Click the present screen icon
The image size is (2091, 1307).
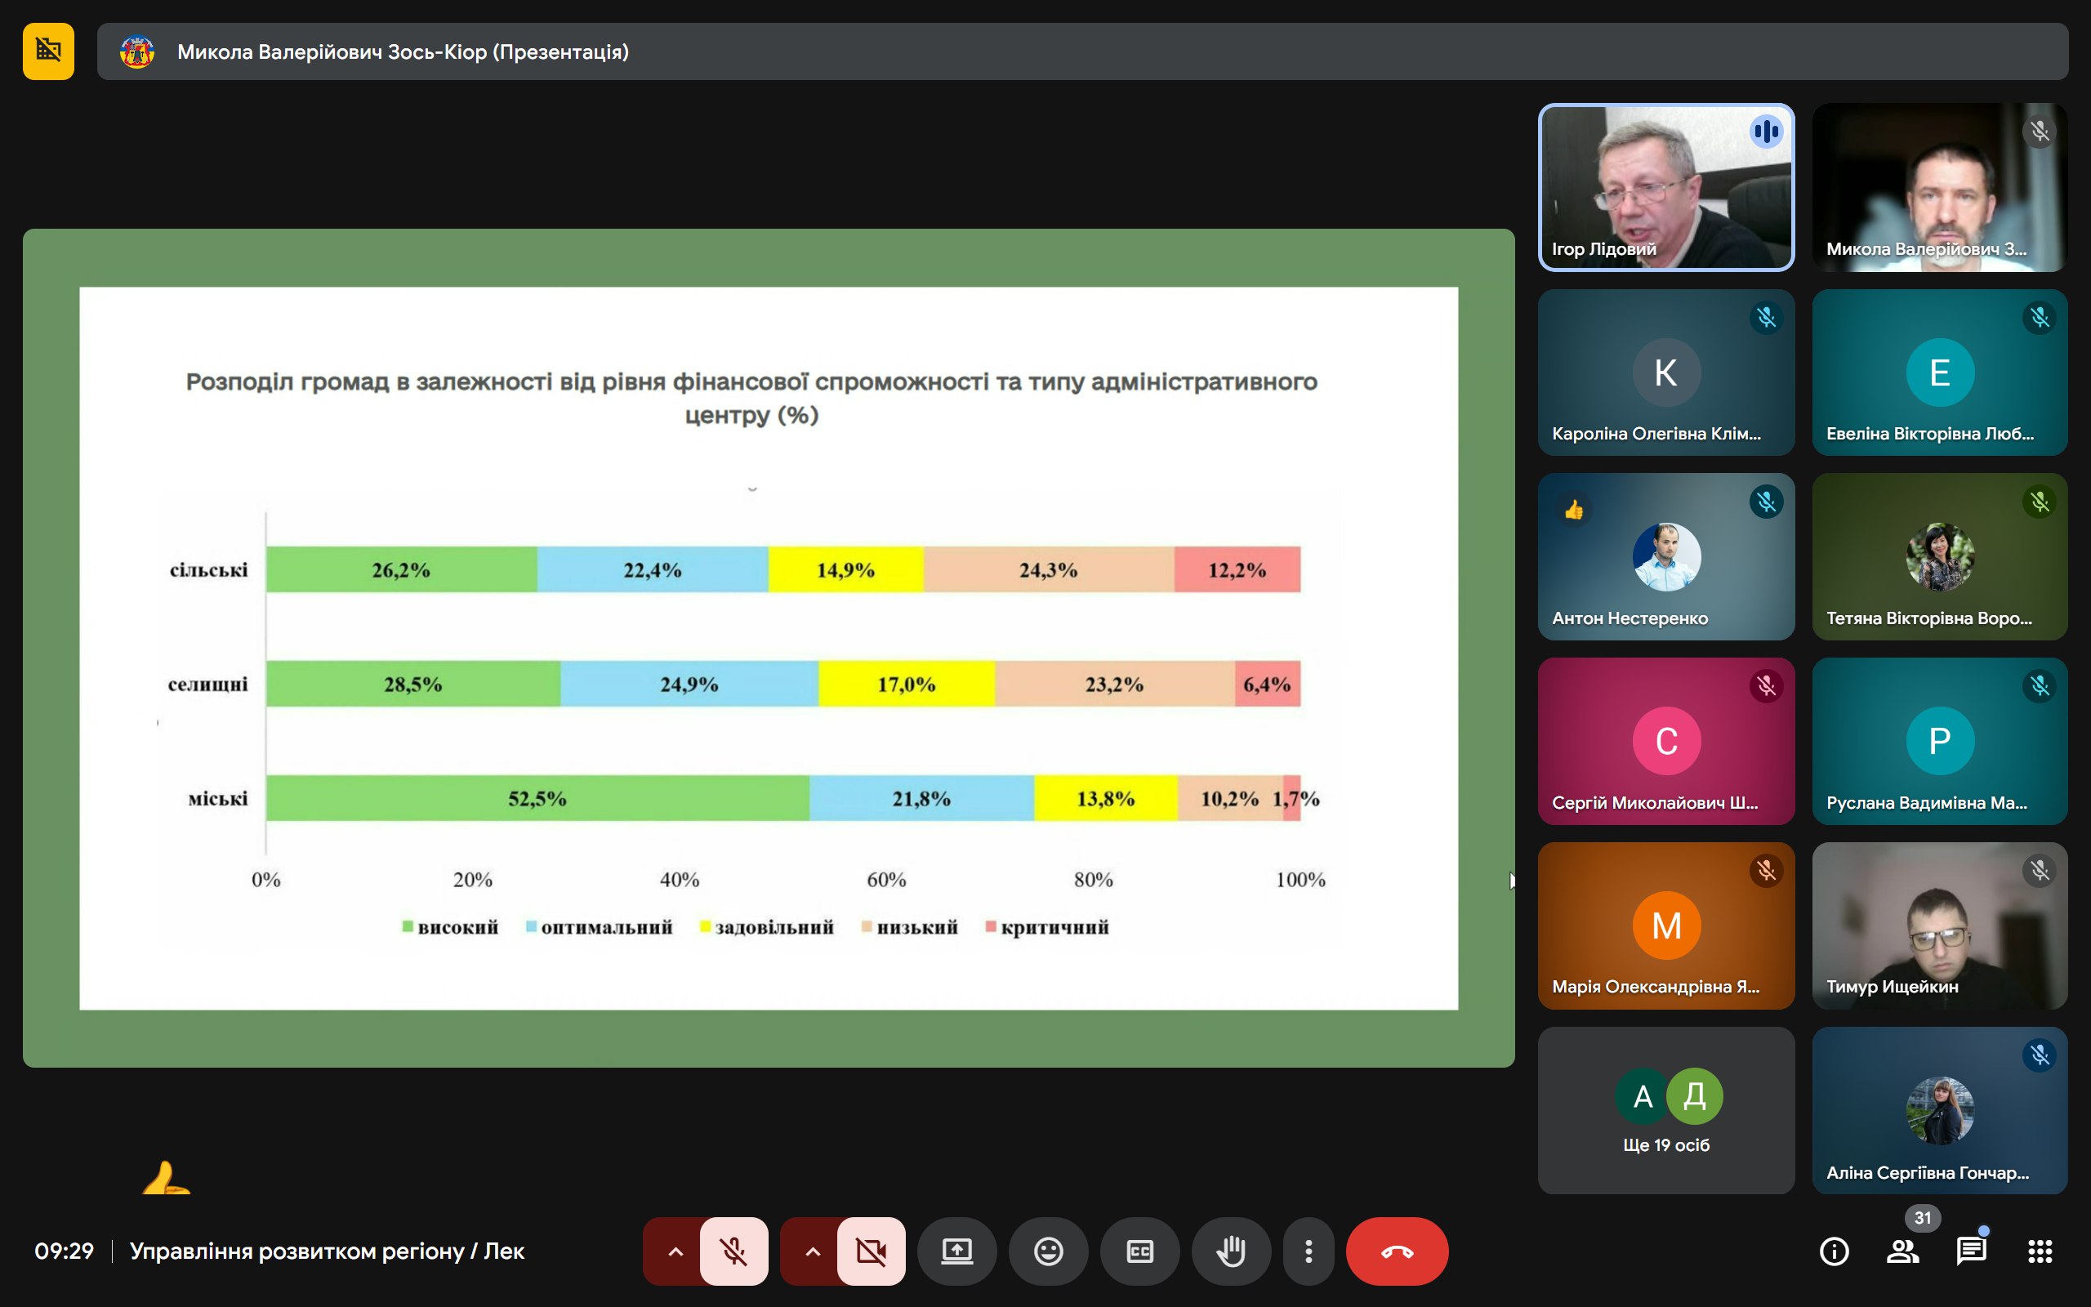[956, 1251]
